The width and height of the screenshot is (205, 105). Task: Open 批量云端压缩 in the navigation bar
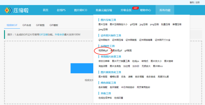point(104,10)
